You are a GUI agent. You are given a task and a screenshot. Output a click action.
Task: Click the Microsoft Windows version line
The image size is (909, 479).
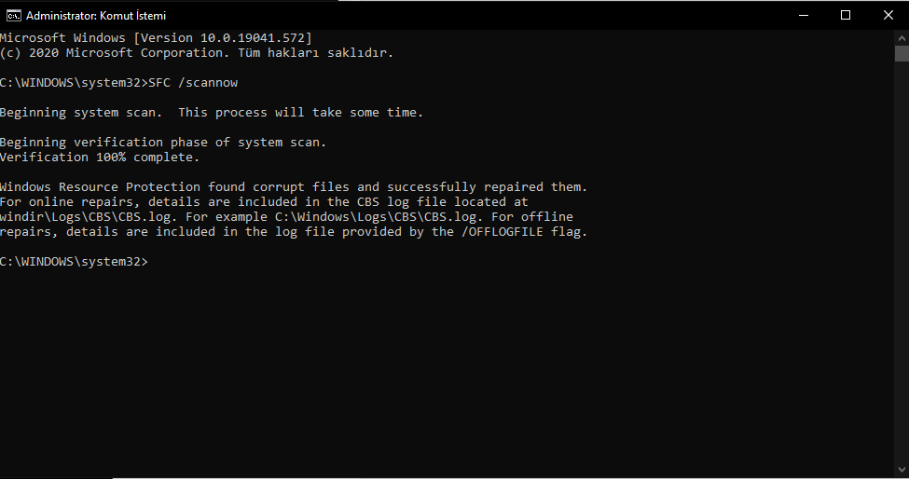[x=156, y=37]
